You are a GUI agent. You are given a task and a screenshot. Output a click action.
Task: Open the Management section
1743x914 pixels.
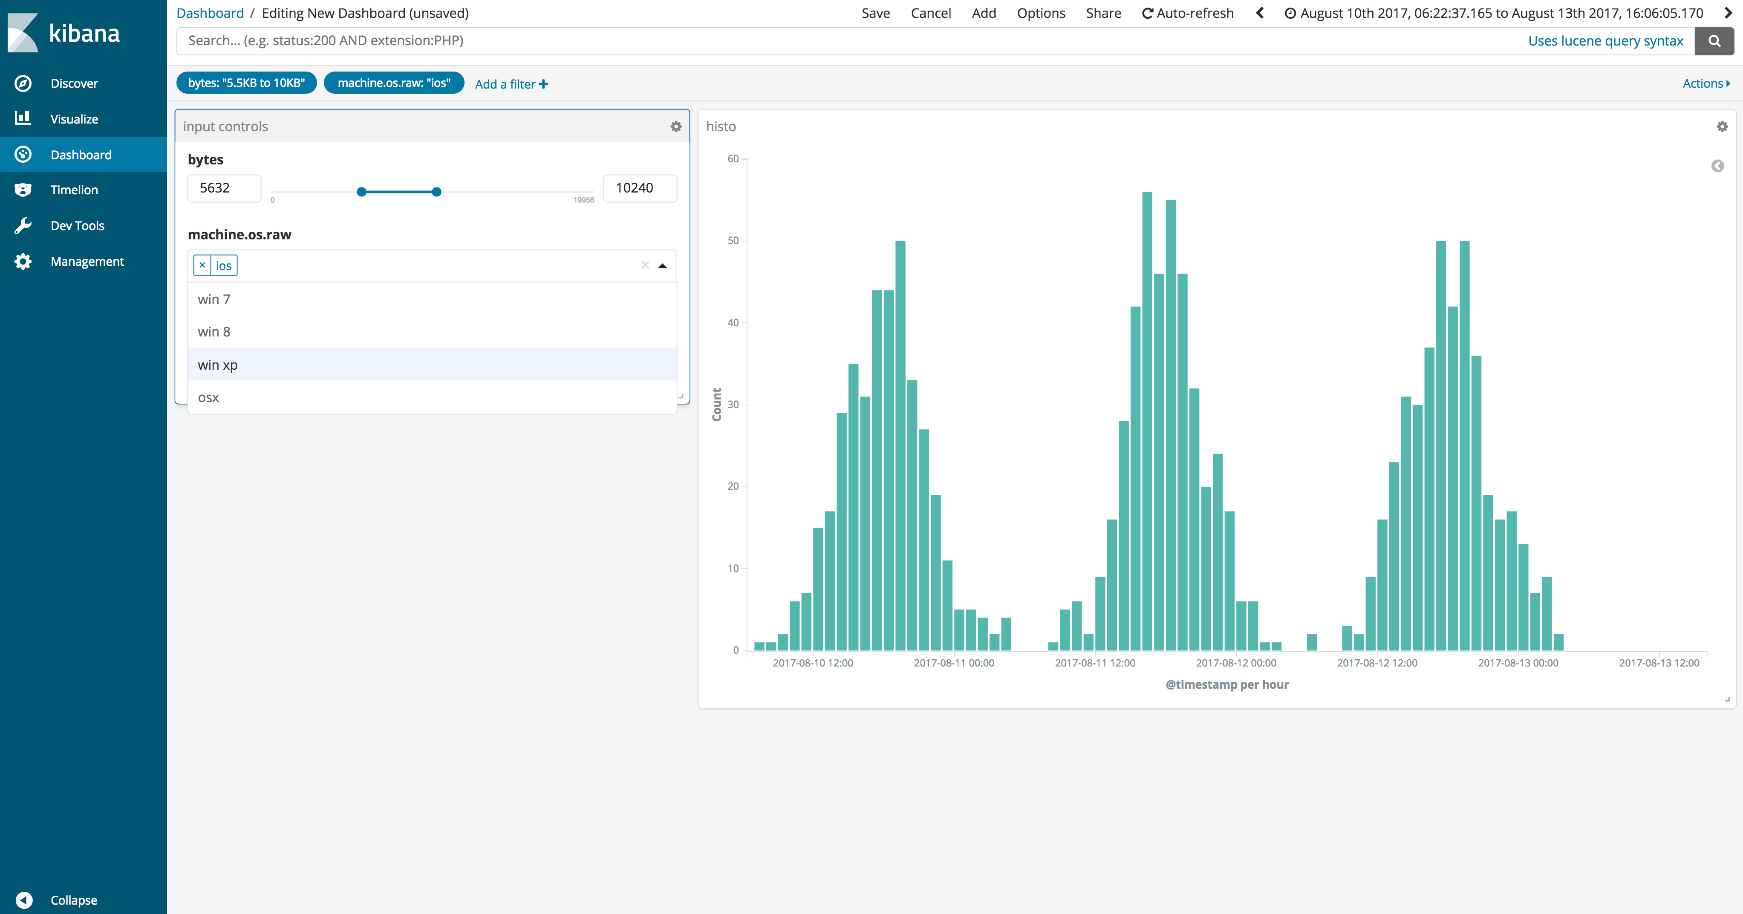(x=87, y=261)
